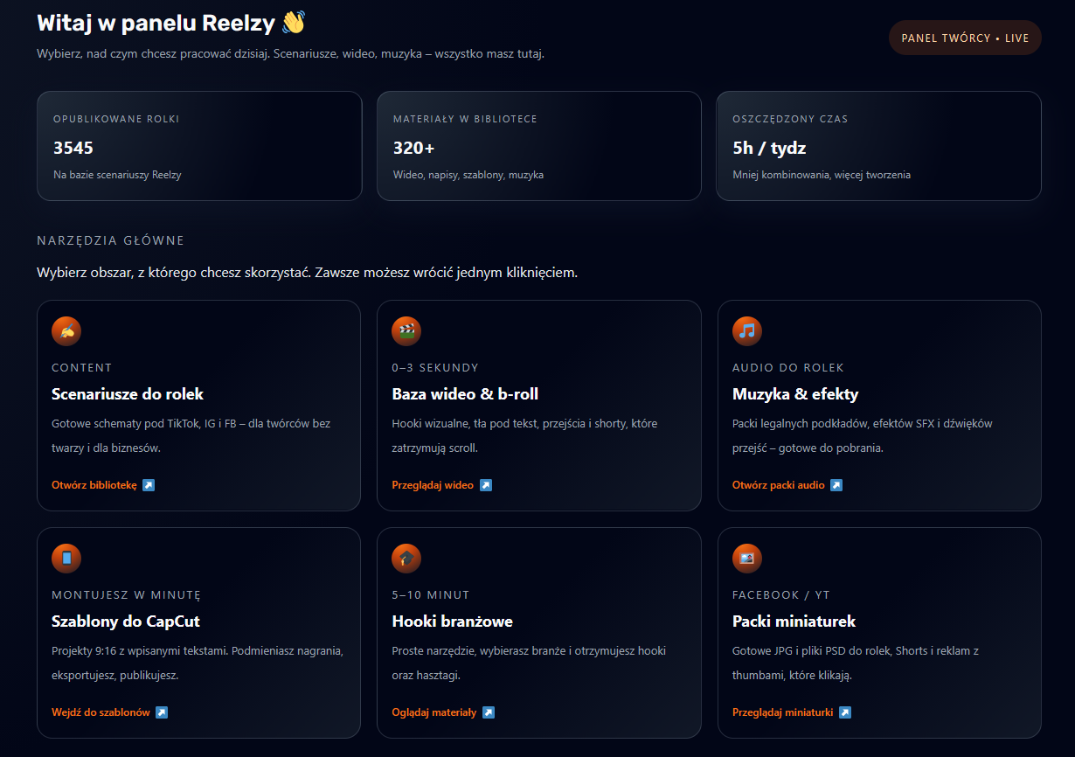Click the arrow icon beside Przeglądaj miniaturki
The width and height of the screenshot is (1075, 757).
[x=845, y=712]
